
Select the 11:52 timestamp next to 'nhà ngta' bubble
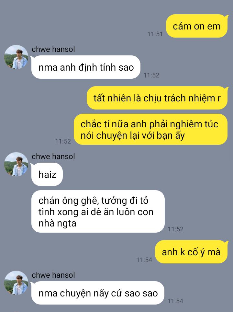(x=175, y=229)
